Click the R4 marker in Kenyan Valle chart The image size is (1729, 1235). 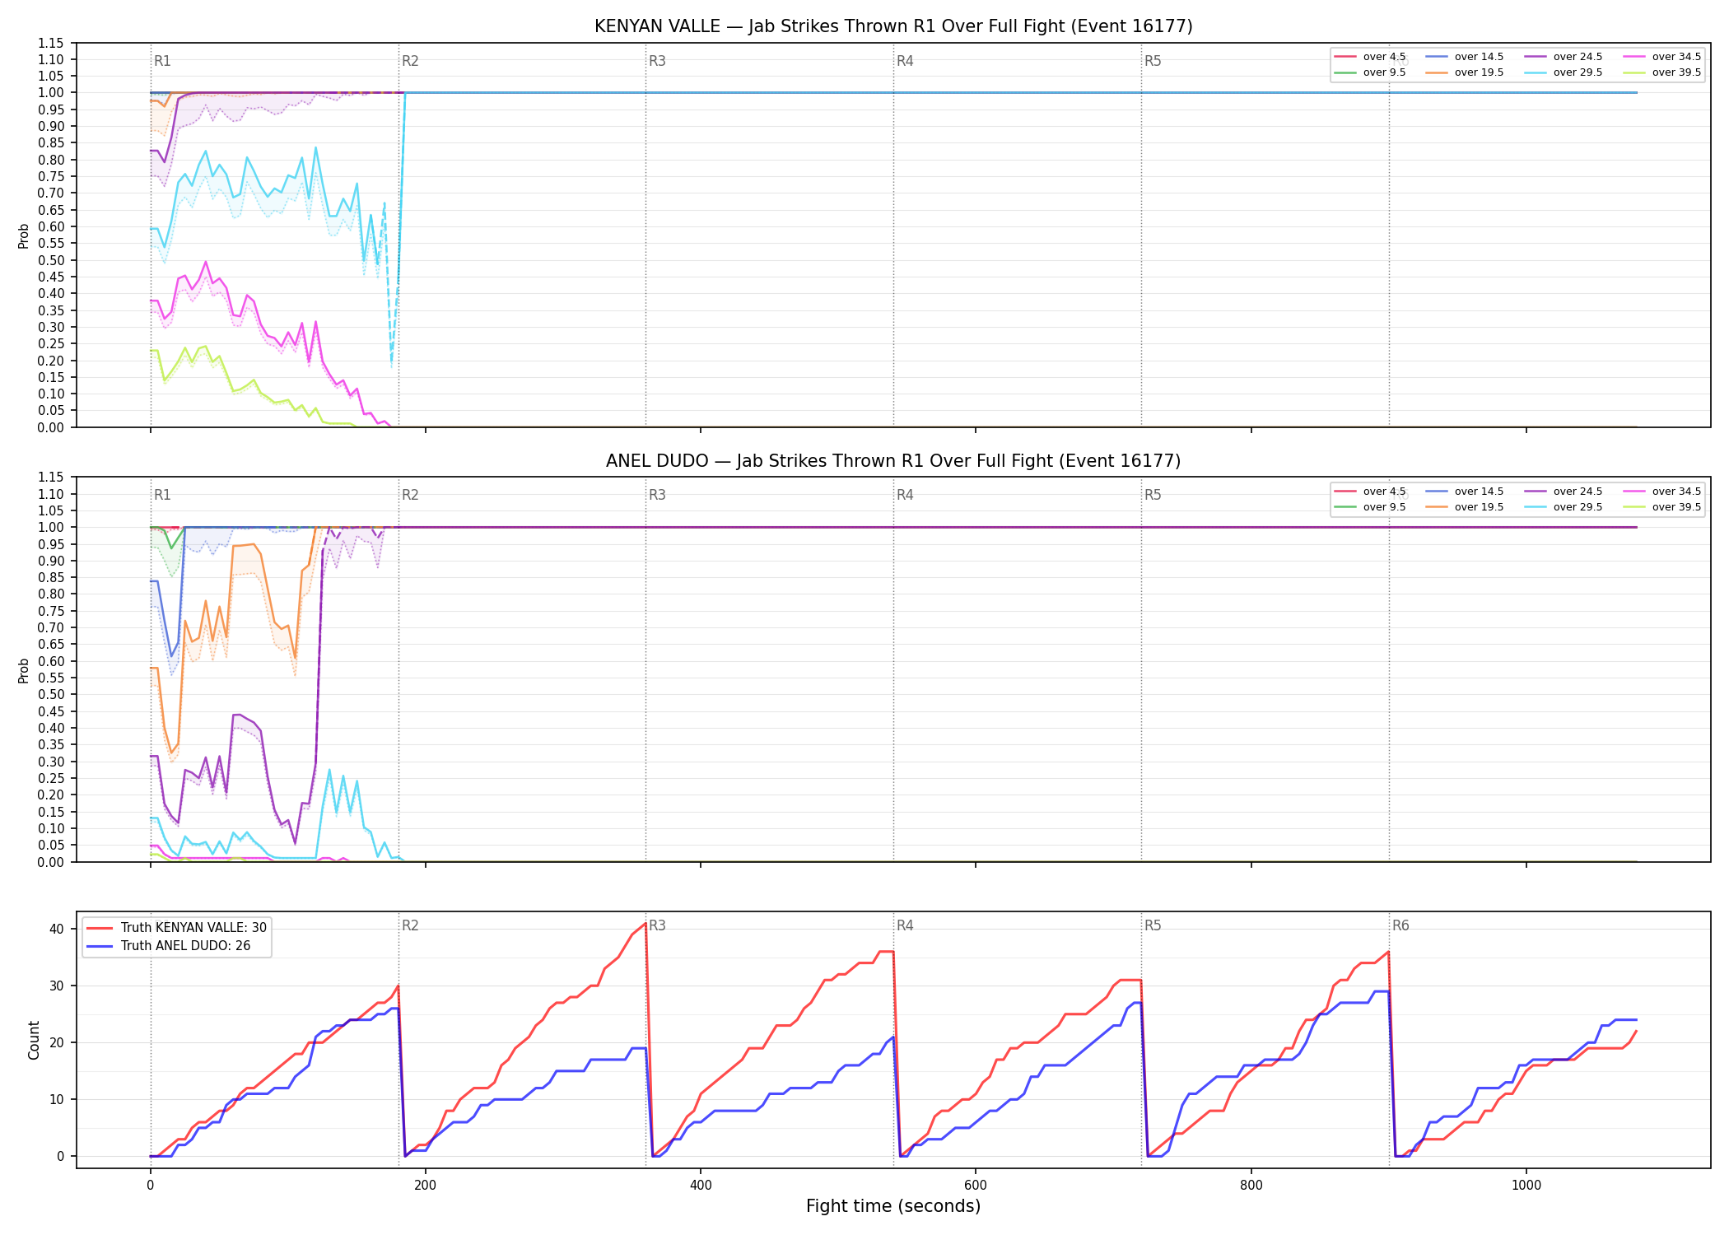905,61
